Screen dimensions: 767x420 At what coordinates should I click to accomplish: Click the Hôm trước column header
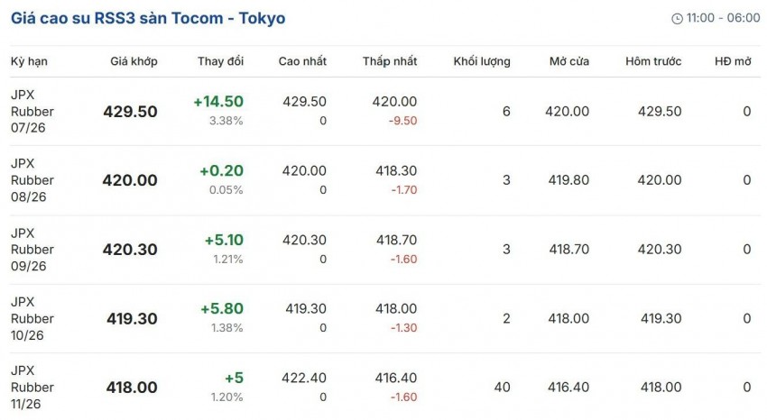[653, 61]
